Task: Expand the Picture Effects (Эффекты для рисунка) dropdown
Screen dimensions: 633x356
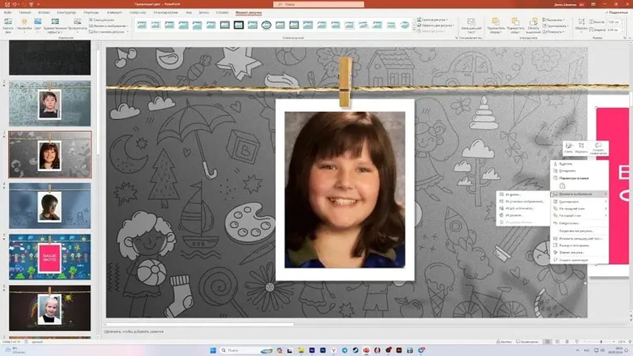Action: coord(436,25)
